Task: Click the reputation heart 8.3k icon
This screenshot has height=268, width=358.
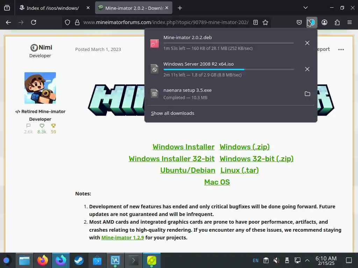Action: (42, 126)
